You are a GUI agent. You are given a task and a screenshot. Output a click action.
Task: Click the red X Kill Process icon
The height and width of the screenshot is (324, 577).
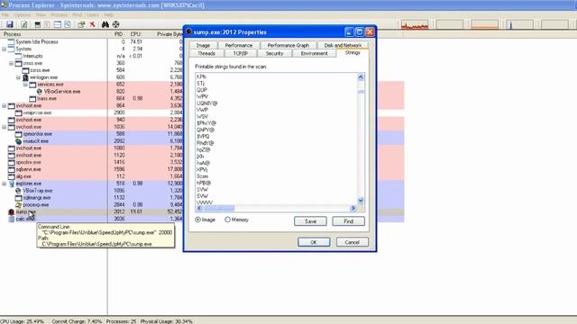point(92,24)
